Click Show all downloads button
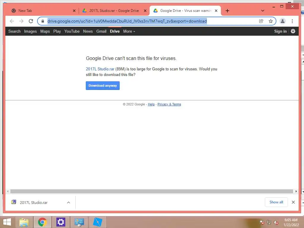Screen dimensions: 304x228 point(276,202)
